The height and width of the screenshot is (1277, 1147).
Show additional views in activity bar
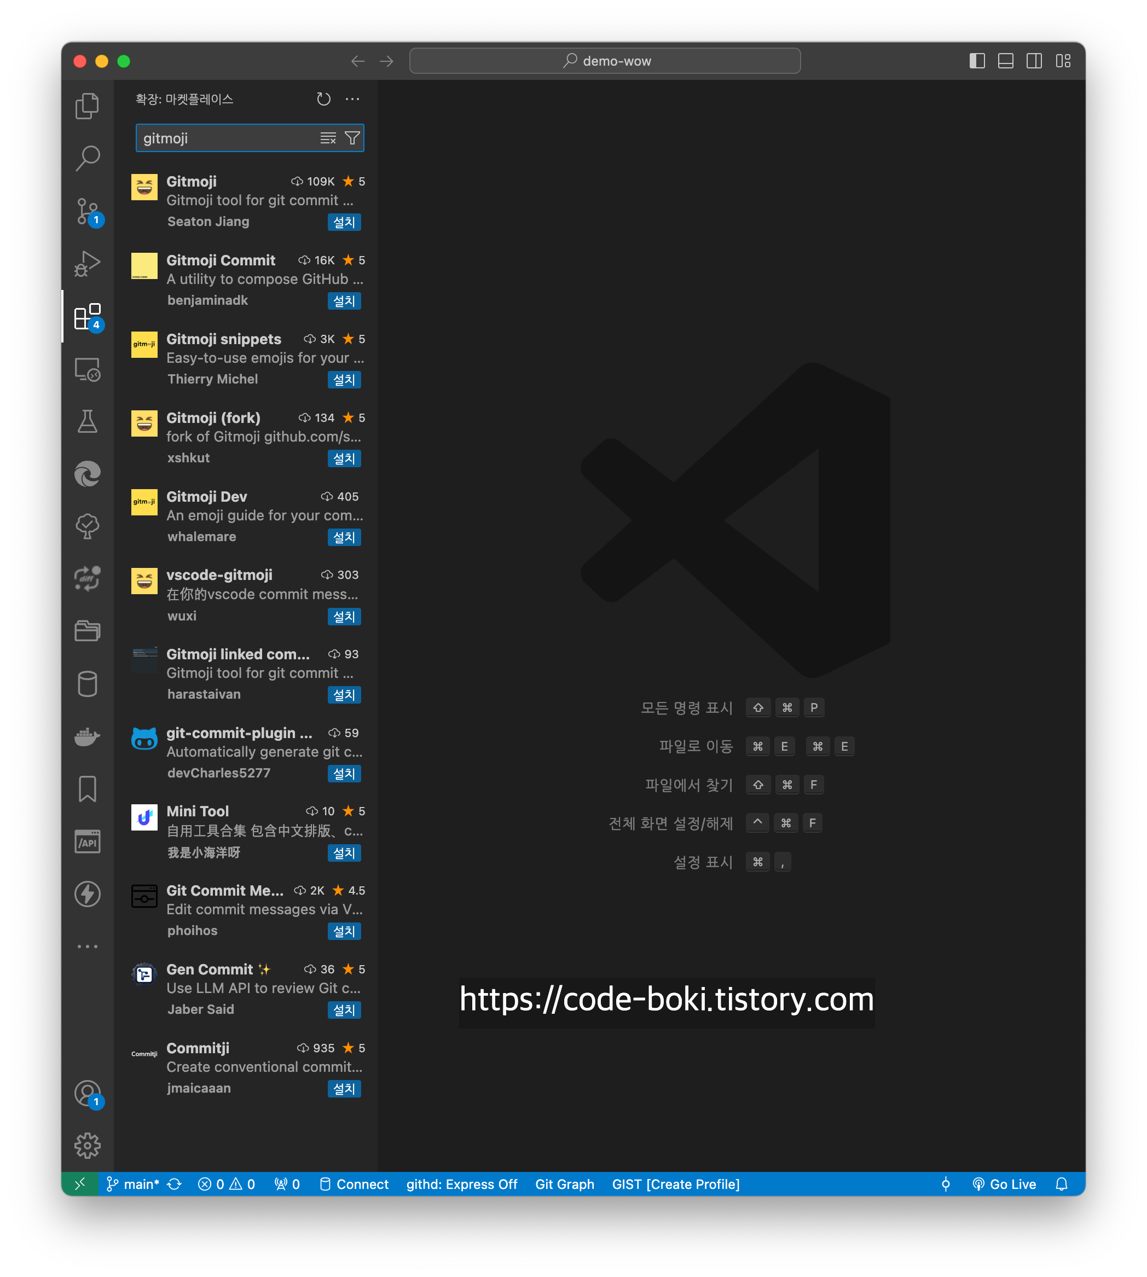coord(87,945)
